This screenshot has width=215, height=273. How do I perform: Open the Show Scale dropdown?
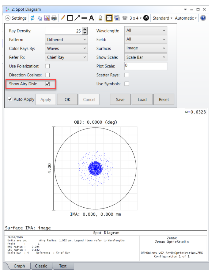[145, 57]
